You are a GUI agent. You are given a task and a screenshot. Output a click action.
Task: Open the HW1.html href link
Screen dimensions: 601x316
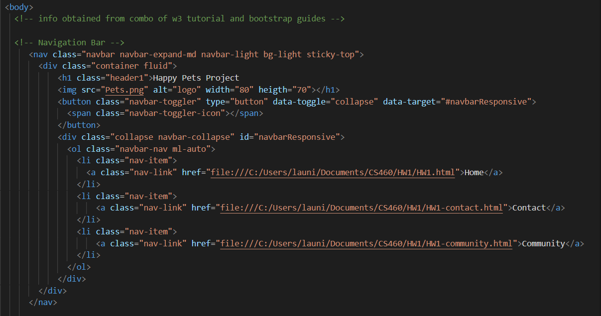[x=333, y=173]
